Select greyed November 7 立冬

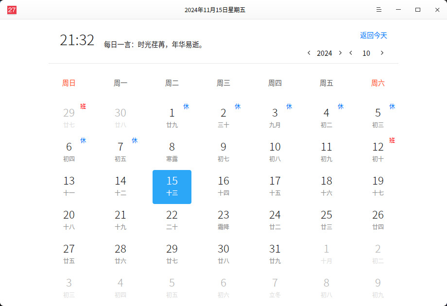tap(275, 289)
